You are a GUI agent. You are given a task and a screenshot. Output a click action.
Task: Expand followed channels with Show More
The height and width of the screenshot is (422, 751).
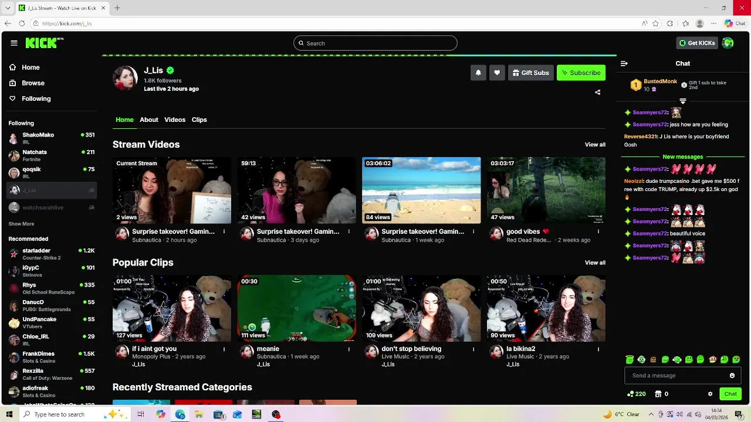[x=21, y=224]
